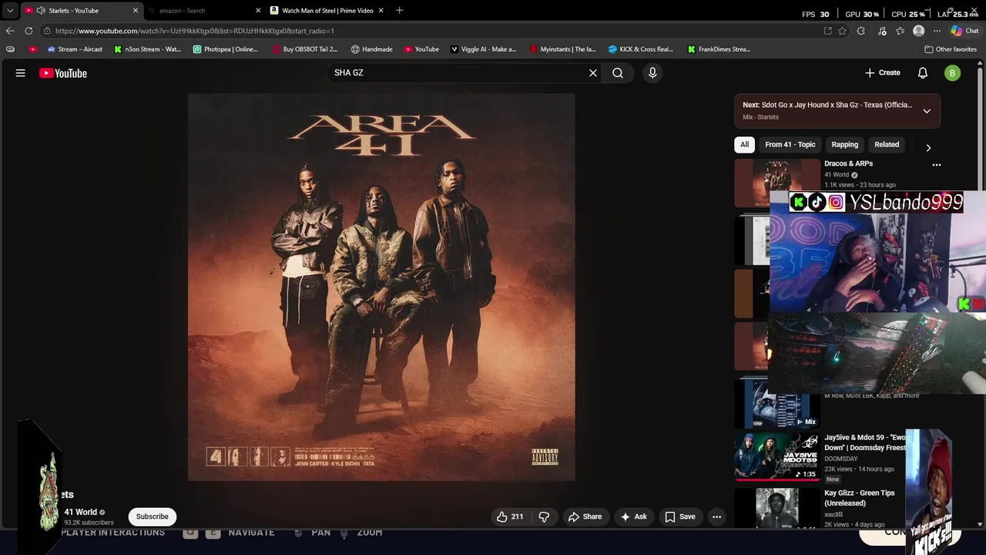Select the Rapping filter chip
The height and width of the screenshot is (555, 986).
pos(845,144)
